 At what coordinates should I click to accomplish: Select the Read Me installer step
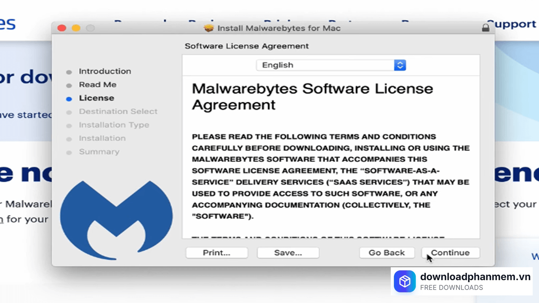(98, 85)
